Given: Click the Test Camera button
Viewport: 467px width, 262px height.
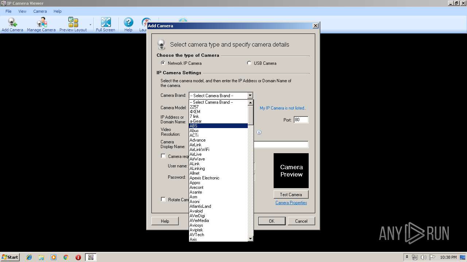Looking at the screenshot, I should click(291, 195).
